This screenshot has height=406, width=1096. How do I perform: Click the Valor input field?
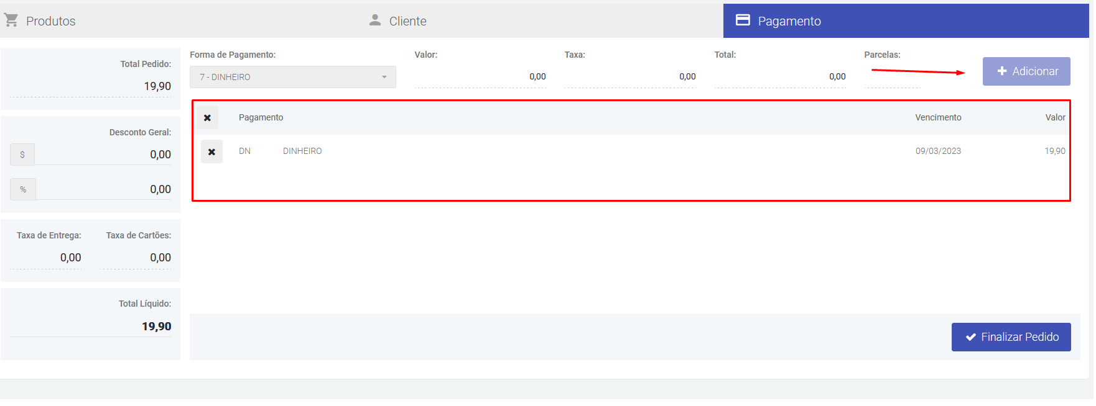480,77
